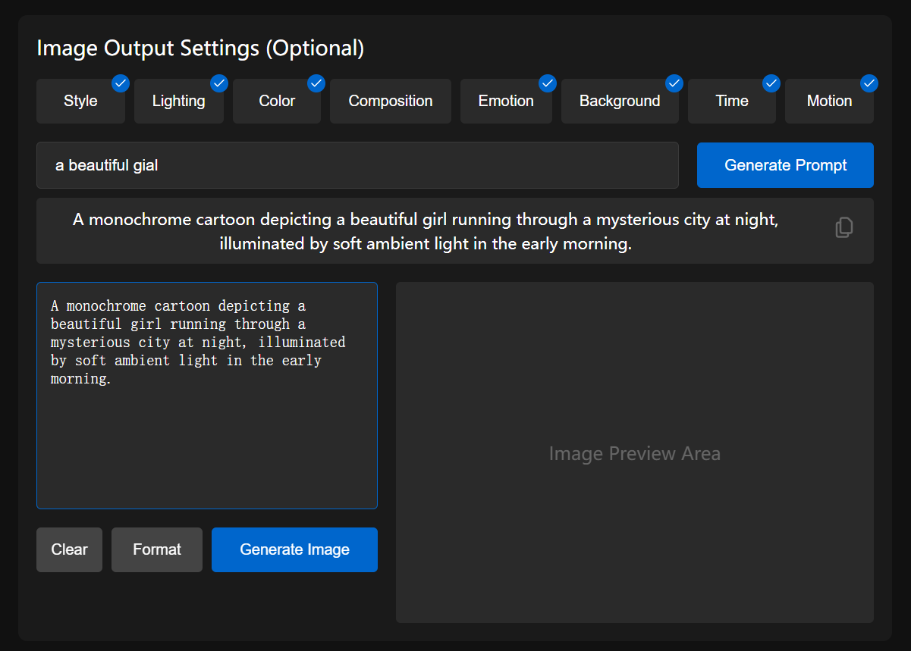Screen dimensions: 911x651
Task: Click the checkmark badge on Emotion
Action: [x=548, y=83]
